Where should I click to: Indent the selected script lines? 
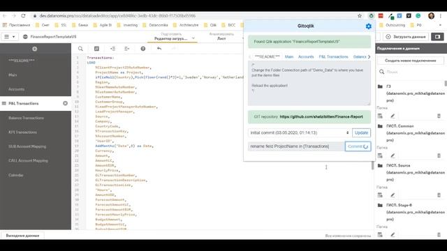[x=112, y=49]
